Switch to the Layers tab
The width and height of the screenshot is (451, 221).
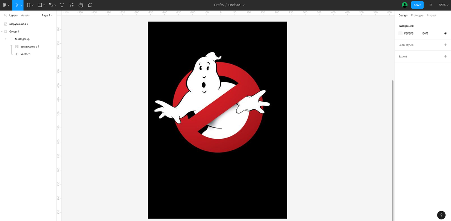click(x=14, y=15)
